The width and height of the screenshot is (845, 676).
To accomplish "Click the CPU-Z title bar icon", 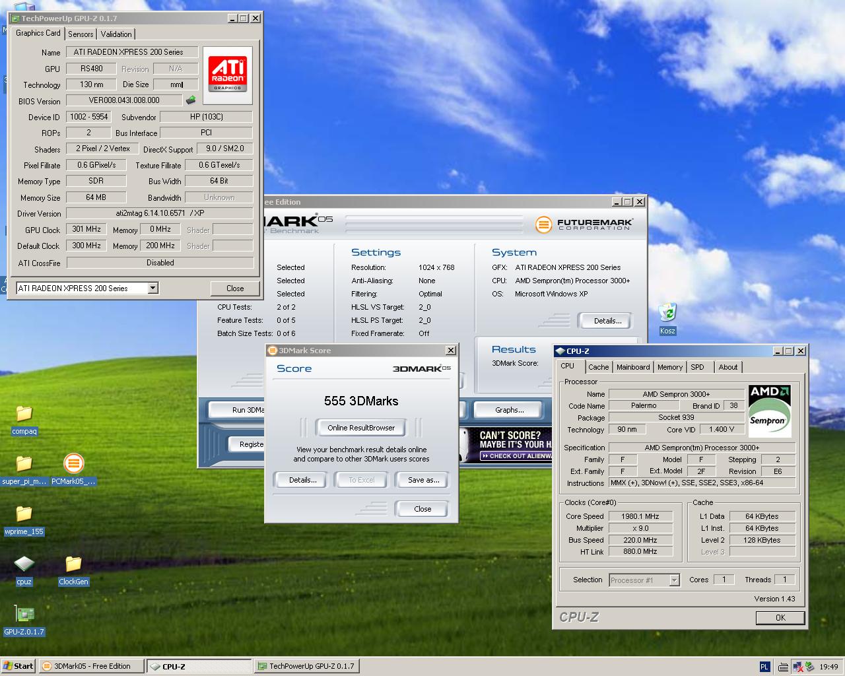I will click(x=560, y=351).
